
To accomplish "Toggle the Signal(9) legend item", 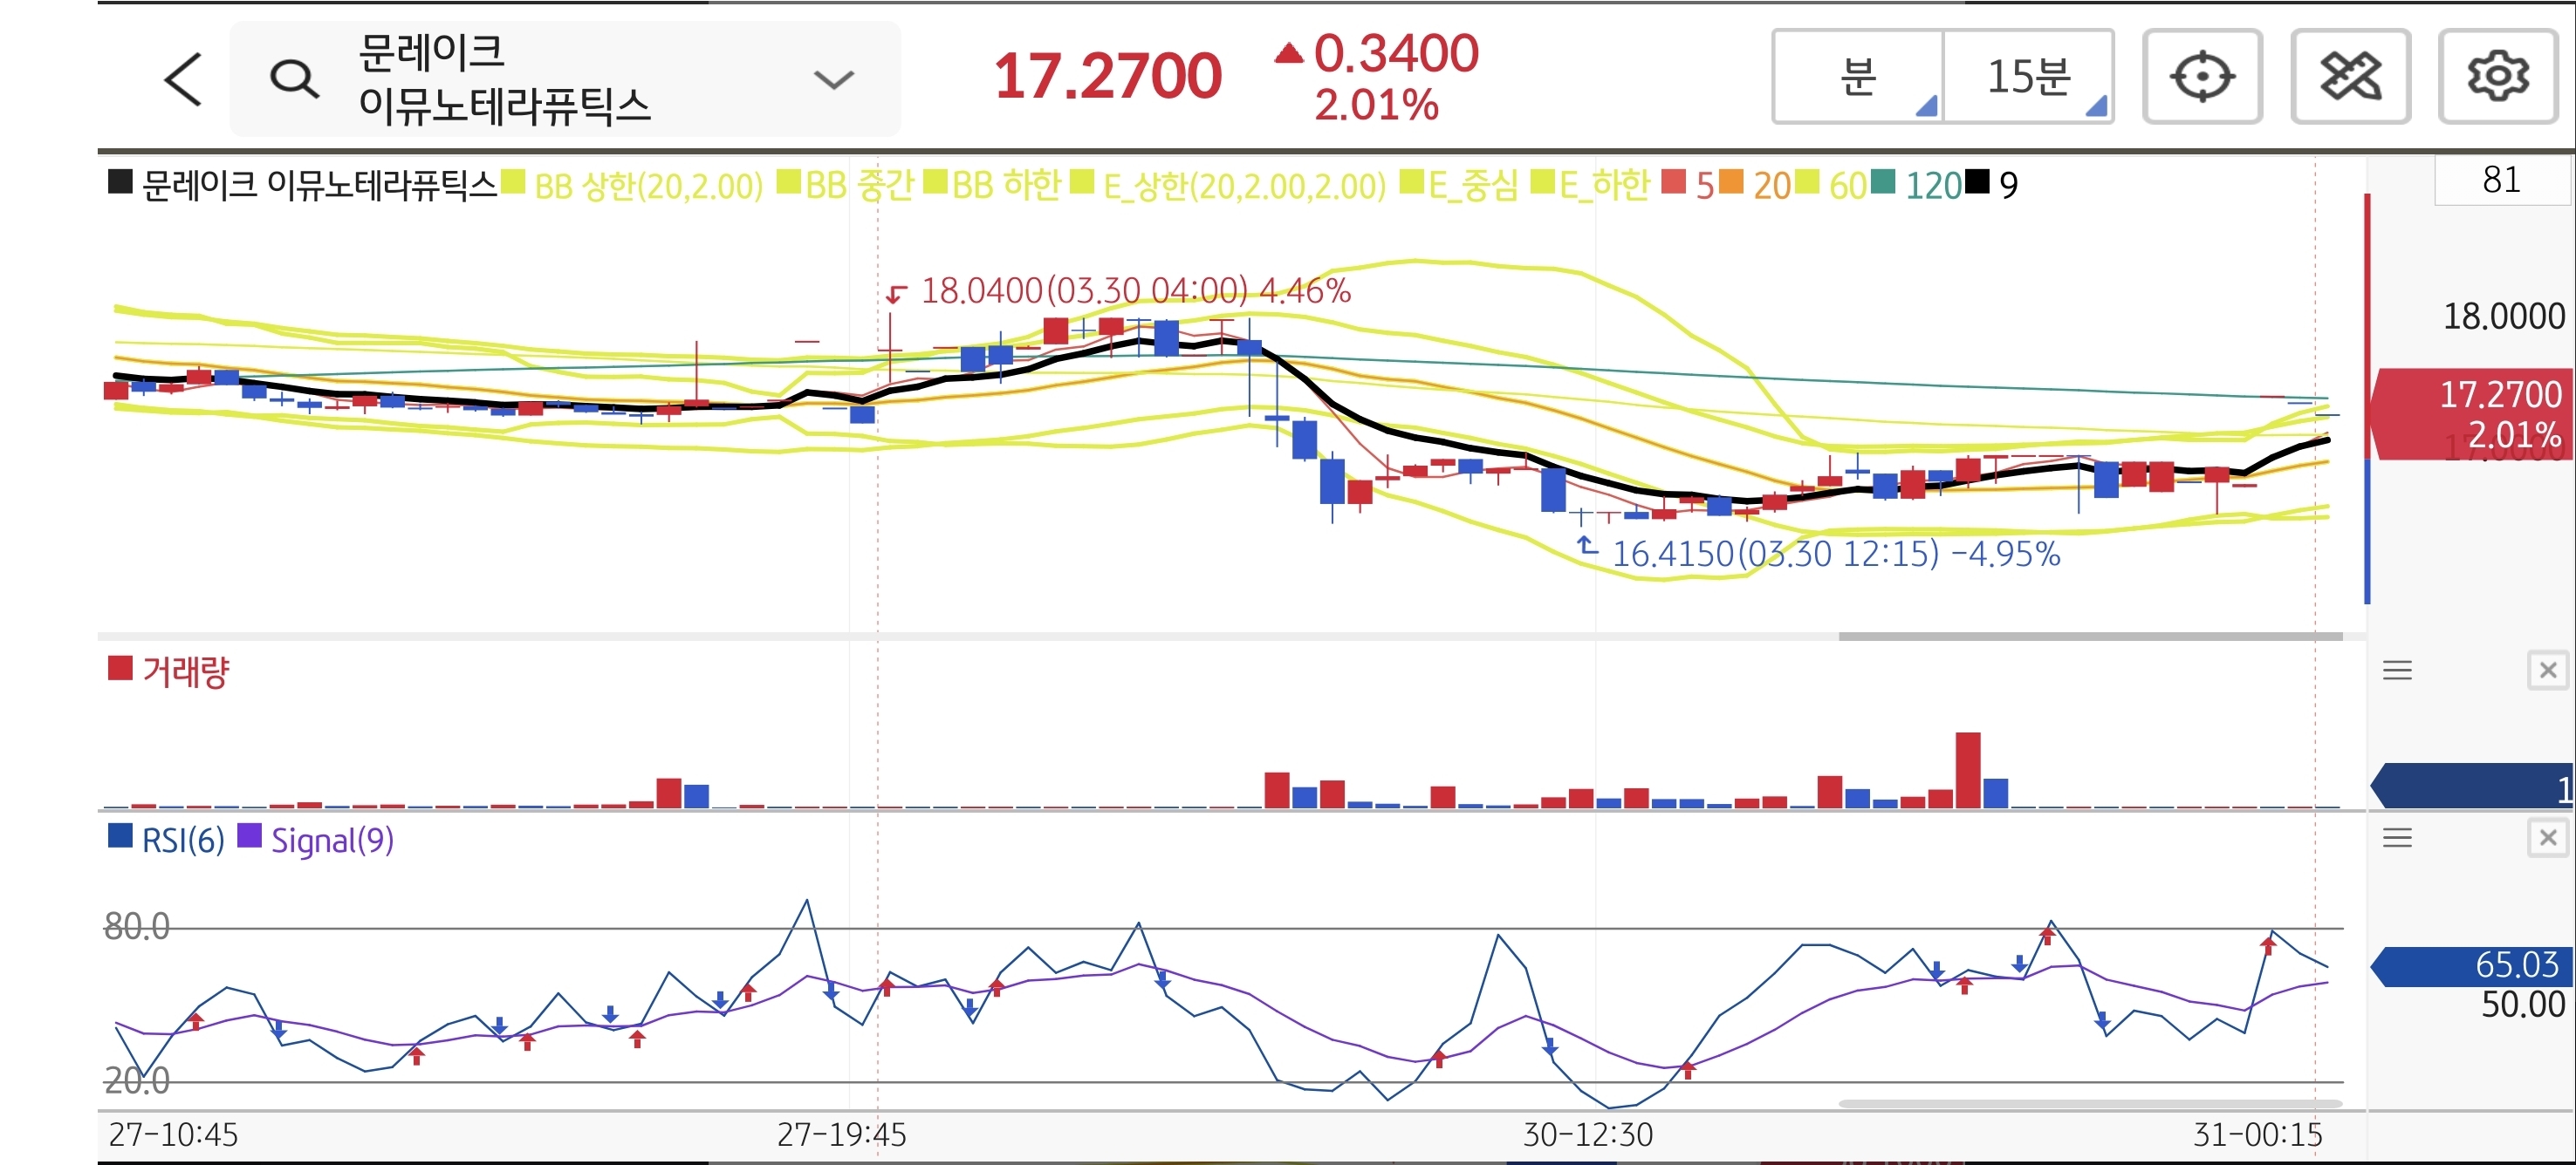I will 332,841.
